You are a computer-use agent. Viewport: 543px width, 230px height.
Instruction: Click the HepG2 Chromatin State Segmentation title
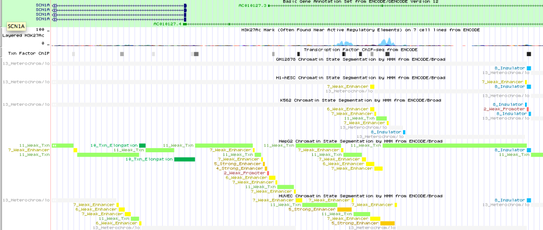click(x=361, y=141)
